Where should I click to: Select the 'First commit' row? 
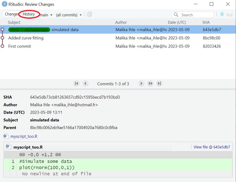pyautogui.click(x=118, y=46)
